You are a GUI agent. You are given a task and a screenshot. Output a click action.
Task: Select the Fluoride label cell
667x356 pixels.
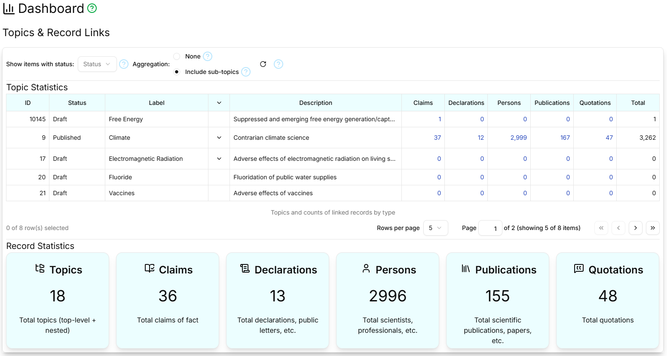pyautogui.click(x=157, y=177)
